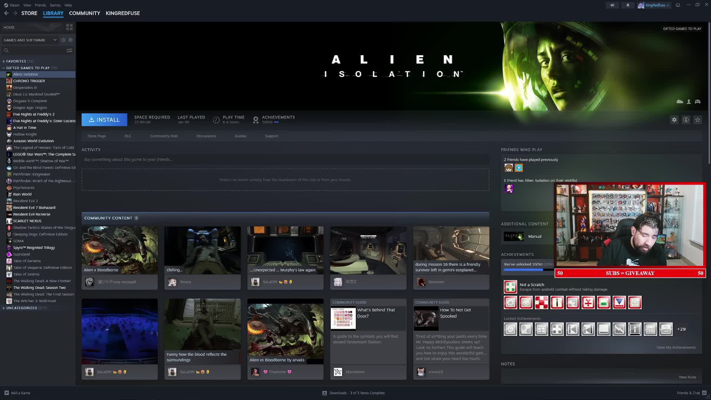Toggle the ready-to-play filter icon
This screenshot has height=400, width=711.
70,40
